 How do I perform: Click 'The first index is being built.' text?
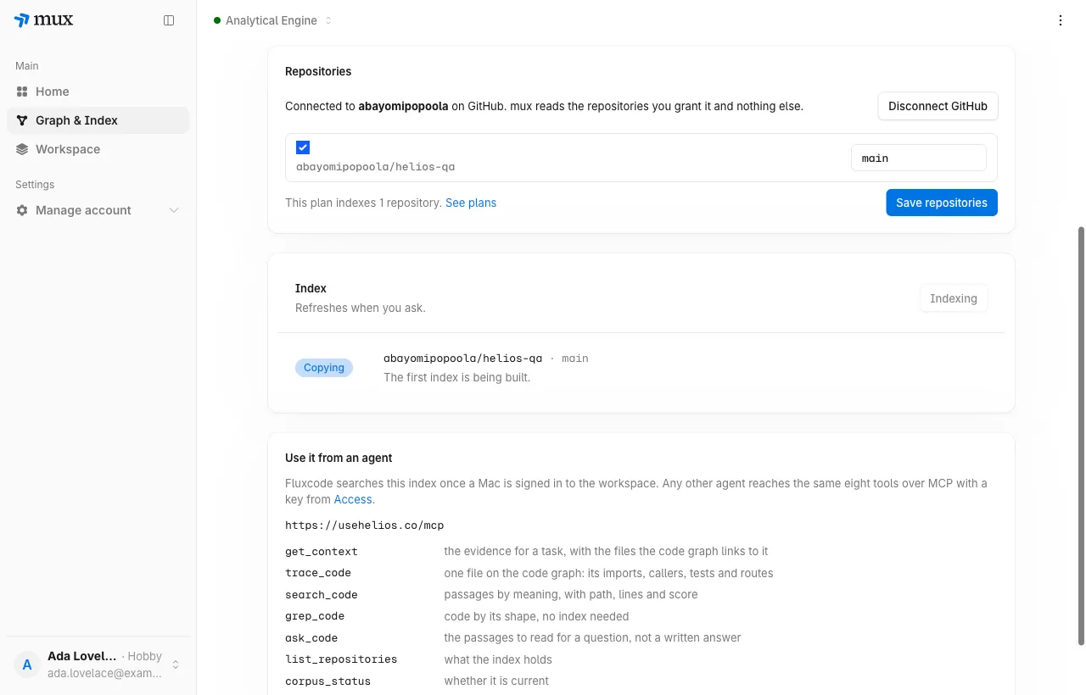[x=457, y=377]
